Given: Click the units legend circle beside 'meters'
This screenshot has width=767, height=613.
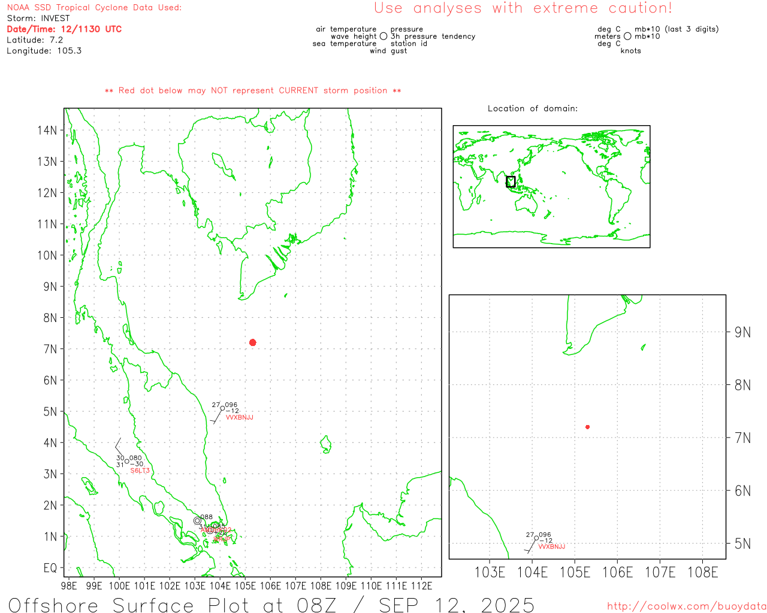Looking at the screenshot, I should tap(627, 37).
